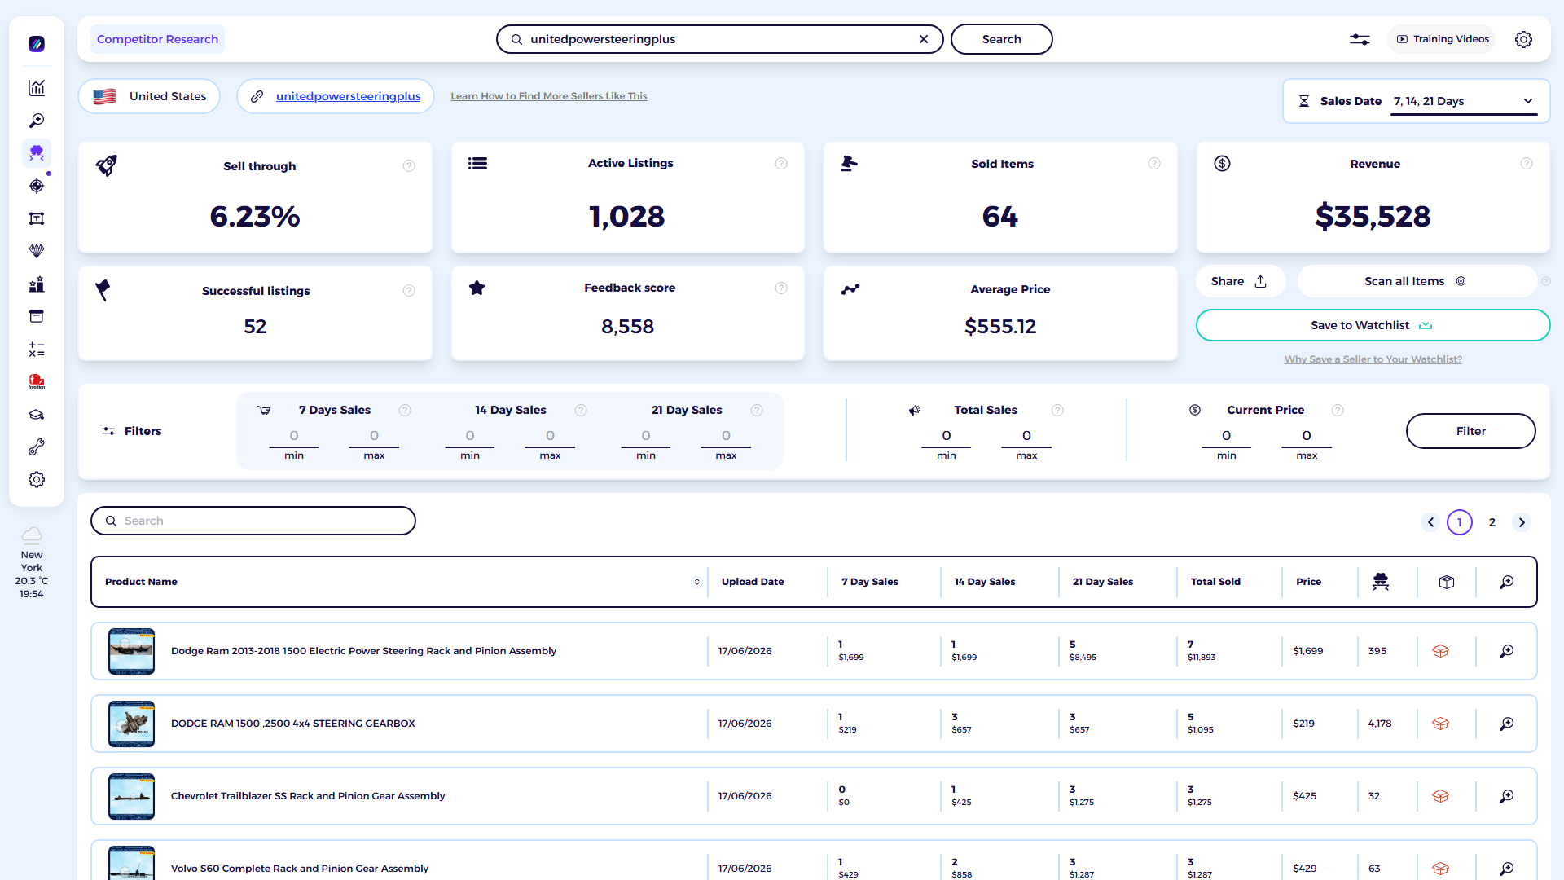The width and height of the screenshot is (1564, 880).
Task: Click the Current Price max field
Action: (x=1307, y=437)
